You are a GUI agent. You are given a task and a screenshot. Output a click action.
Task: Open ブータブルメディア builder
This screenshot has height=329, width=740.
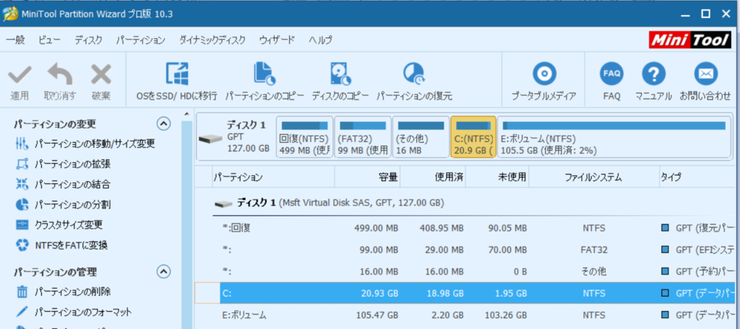(x=543, y=82)
